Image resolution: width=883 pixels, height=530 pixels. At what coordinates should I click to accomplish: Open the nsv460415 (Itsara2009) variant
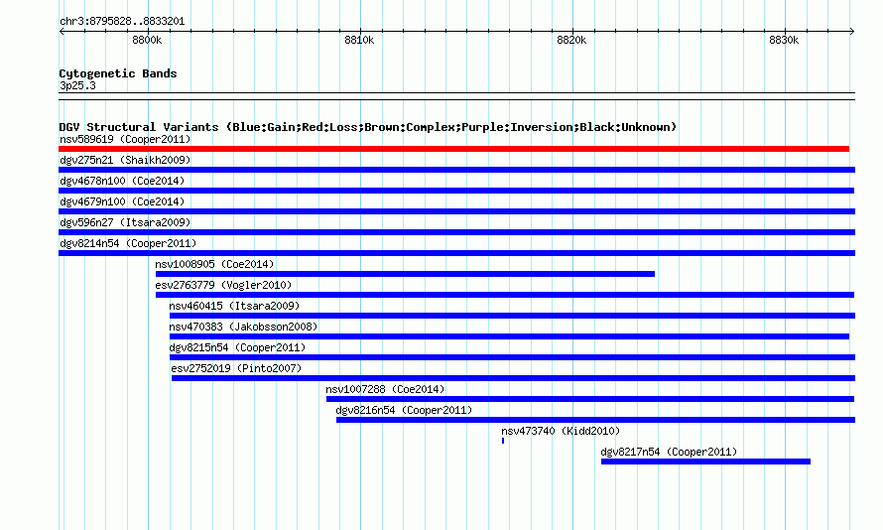pos(512,316)
